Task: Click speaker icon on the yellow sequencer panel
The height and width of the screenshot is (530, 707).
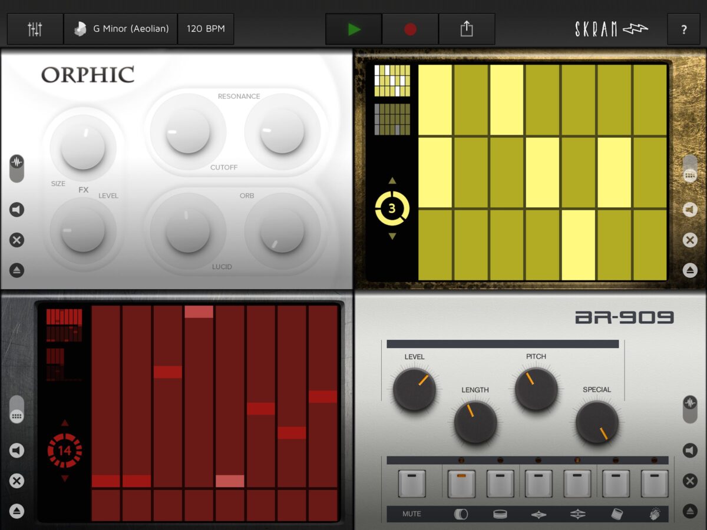Action: click(x=690, y=210)
